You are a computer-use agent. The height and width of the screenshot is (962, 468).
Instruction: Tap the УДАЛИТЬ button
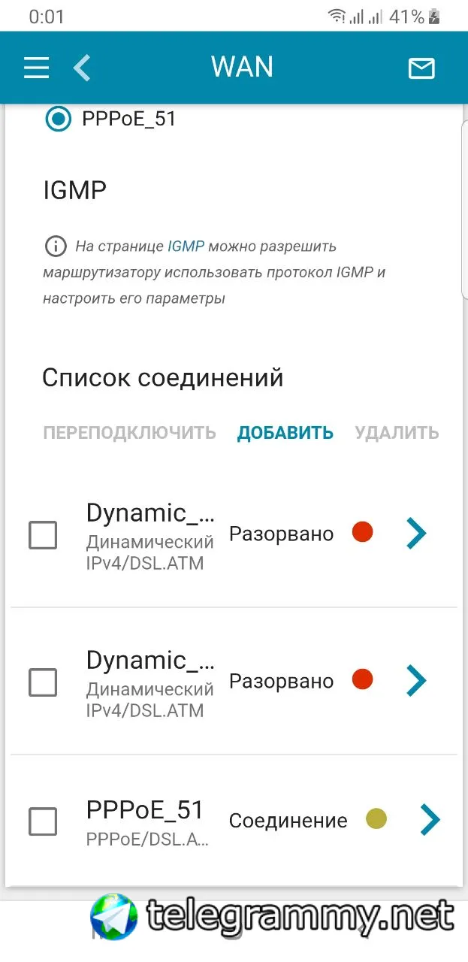point(397,433)
